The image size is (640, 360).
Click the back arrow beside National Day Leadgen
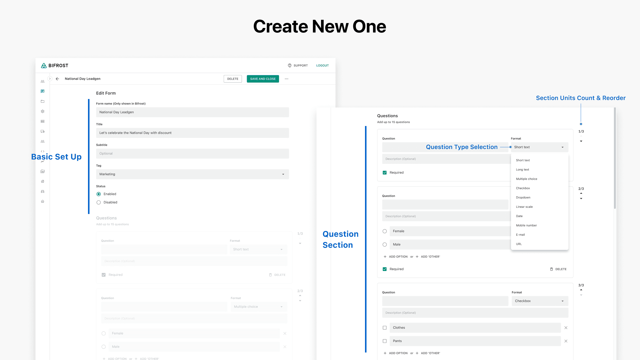coord(57,79)
